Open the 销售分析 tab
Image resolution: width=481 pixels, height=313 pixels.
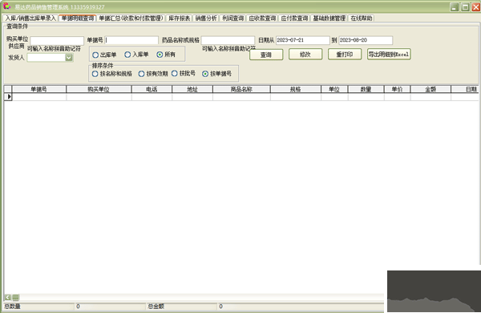click(x=206, y=18)
